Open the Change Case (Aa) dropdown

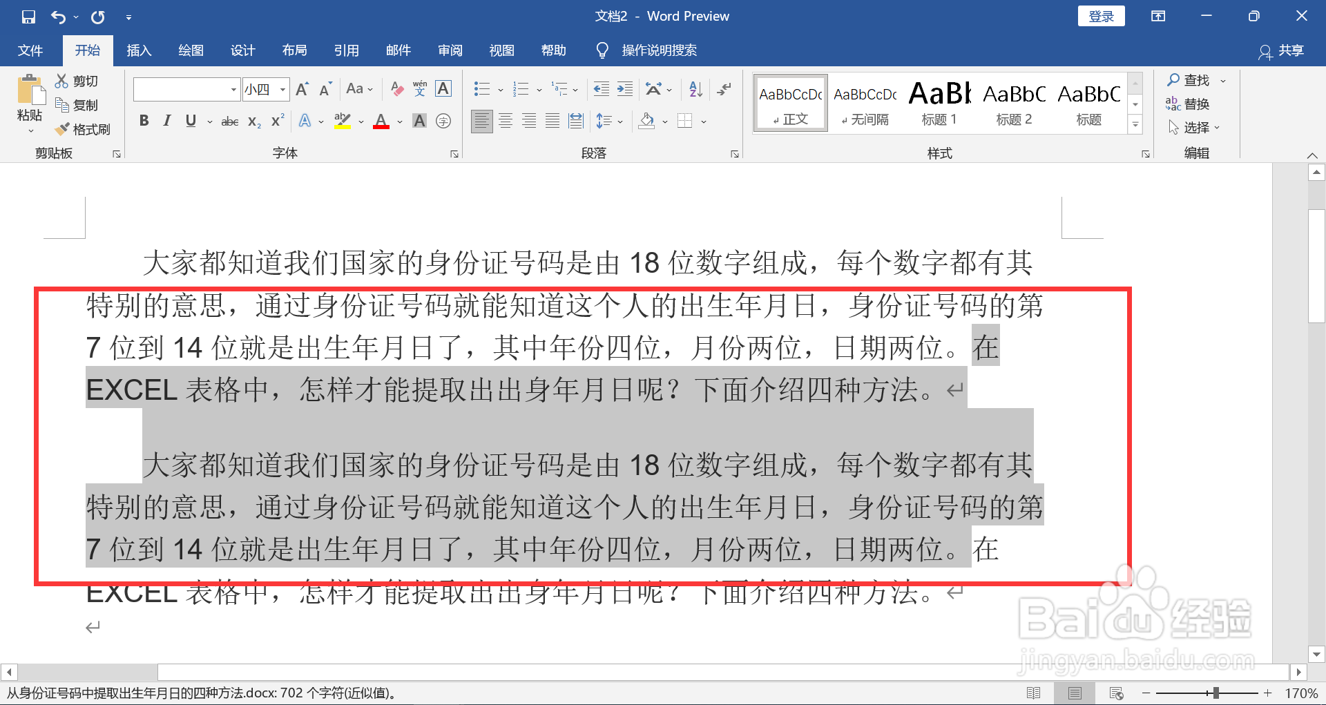(360, 89)
